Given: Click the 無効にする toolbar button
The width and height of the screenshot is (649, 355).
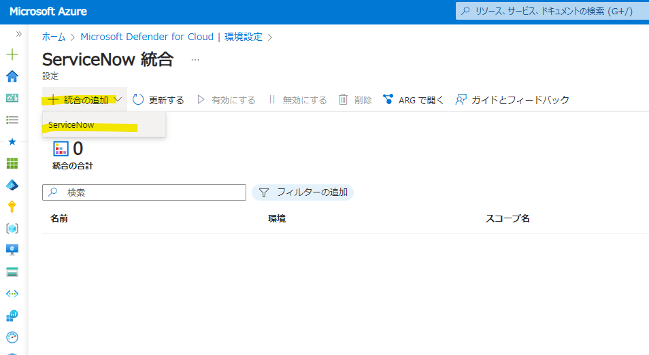Looking at the screenshot, I should (297, 100).
